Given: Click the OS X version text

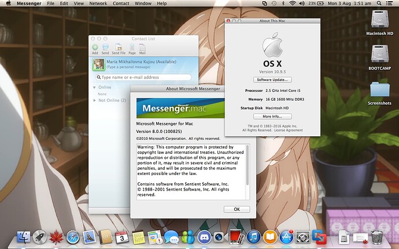Looking at the screenshot, I should 272,72.
